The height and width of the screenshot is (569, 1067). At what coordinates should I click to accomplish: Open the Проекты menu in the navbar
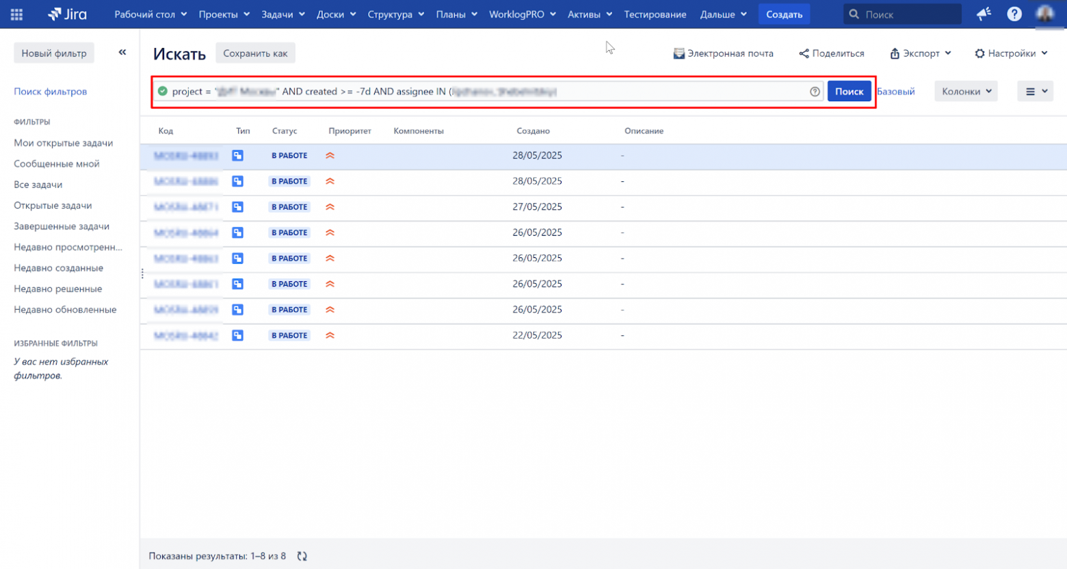click(224, 14)
